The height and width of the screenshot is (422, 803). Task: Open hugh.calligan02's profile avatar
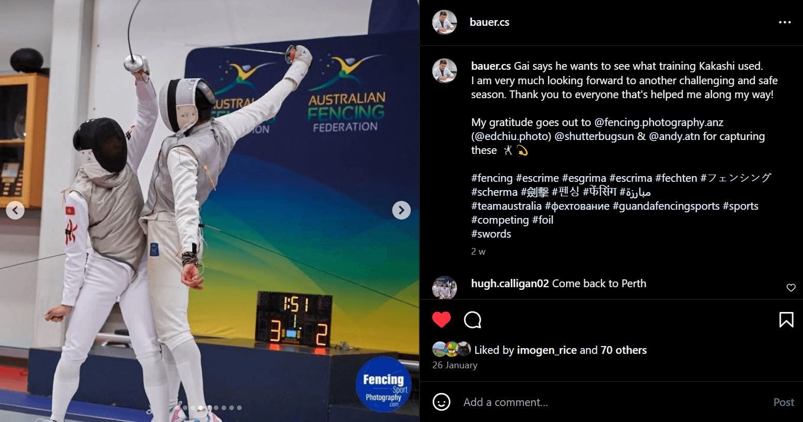coord(445,288)
